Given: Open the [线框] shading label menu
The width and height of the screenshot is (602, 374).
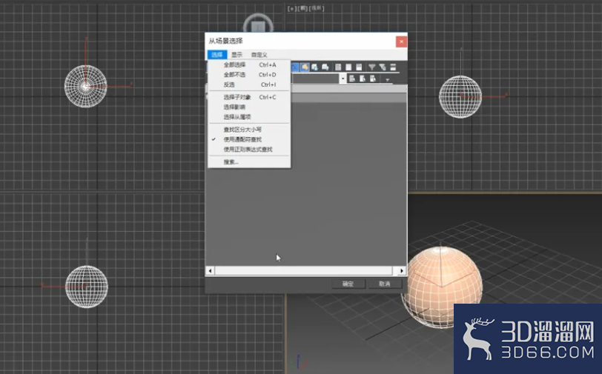Looking at the screenshot, I should 317,8.
